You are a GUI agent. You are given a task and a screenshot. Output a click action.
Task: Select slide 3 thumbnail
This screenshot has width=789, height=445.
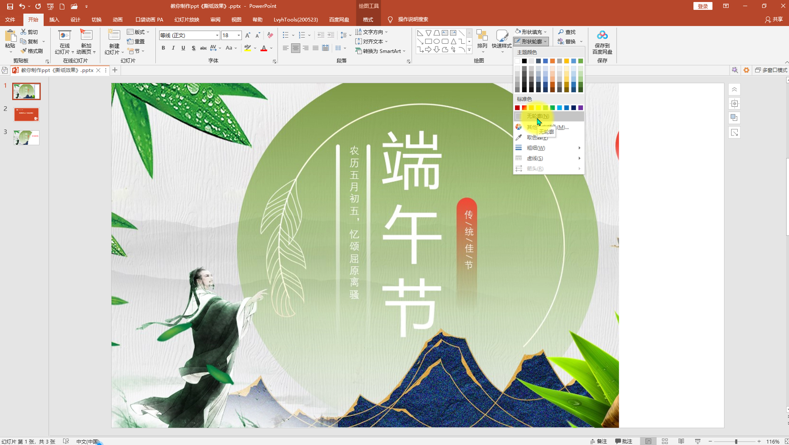coord(26,137)
